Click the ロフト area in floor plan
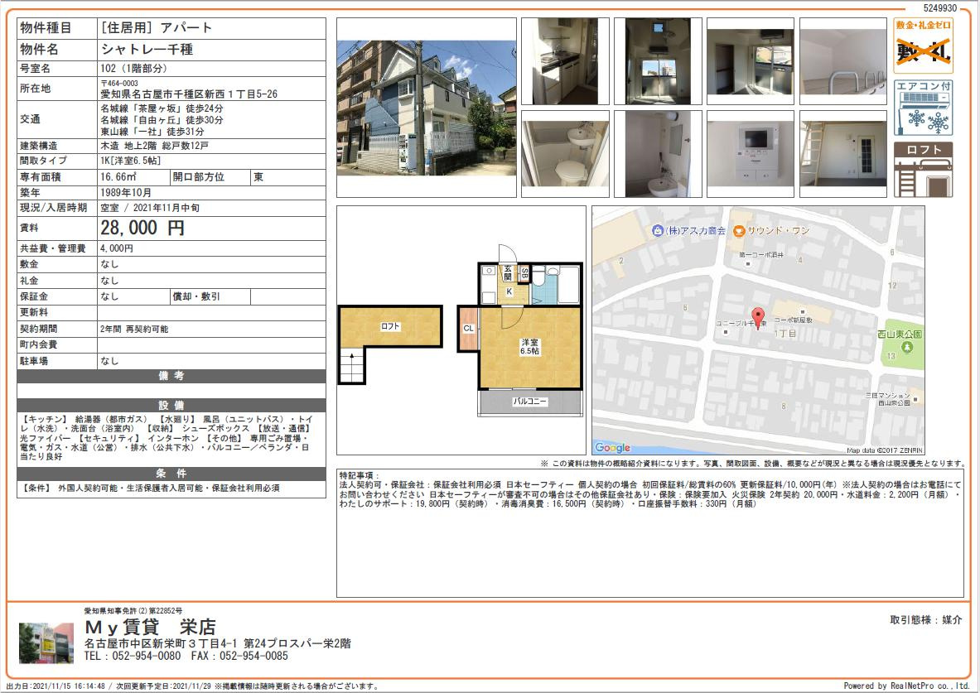 point(391,326)
